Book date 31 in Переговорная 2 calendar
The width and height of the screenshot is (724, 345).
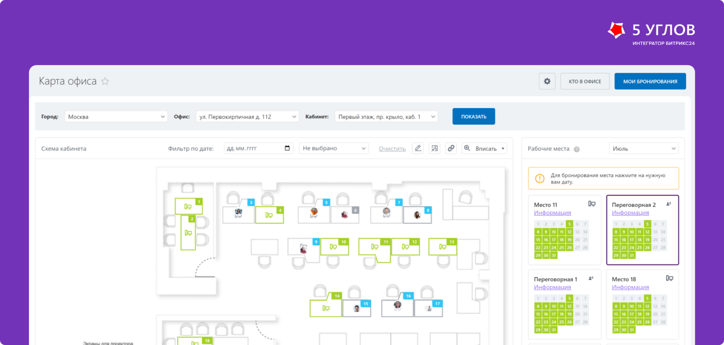pyautogui.click(x=632, y=255)
